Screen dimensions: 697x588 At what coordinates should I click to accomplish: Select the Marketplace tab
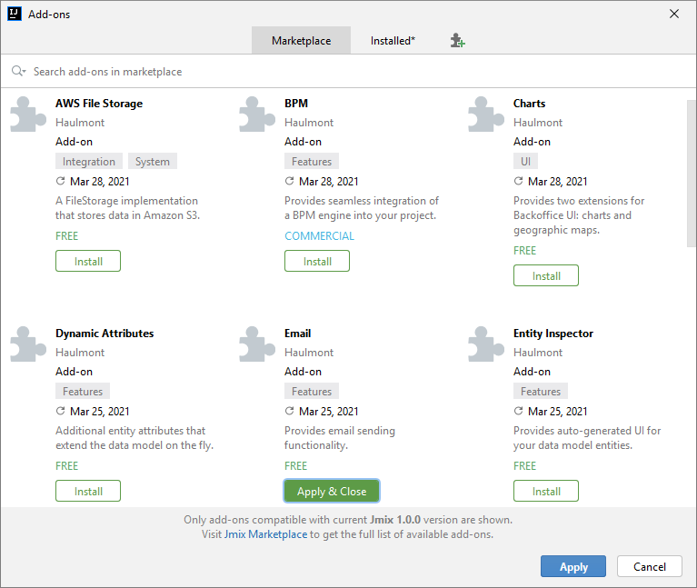tap(301, 41)
